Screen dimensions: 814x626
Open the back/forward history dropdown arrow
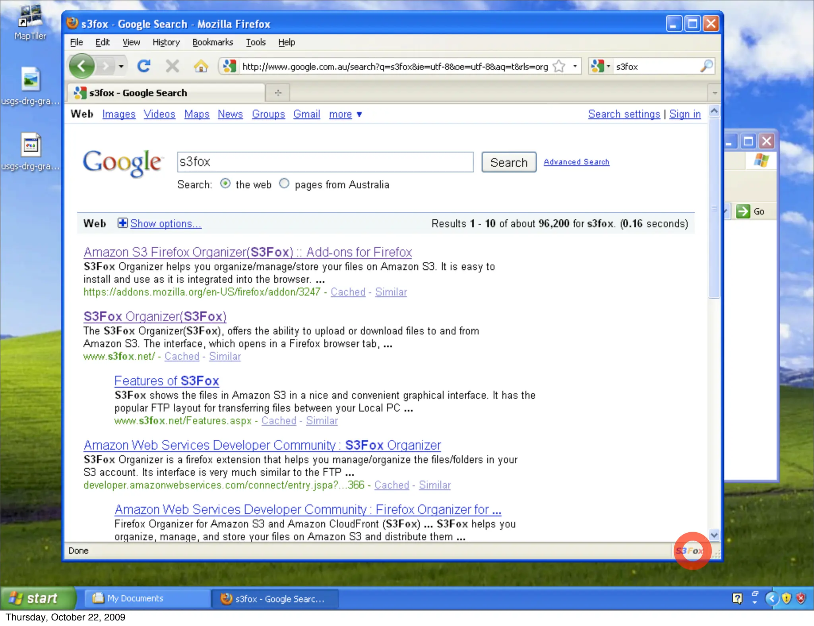[121, 66]
